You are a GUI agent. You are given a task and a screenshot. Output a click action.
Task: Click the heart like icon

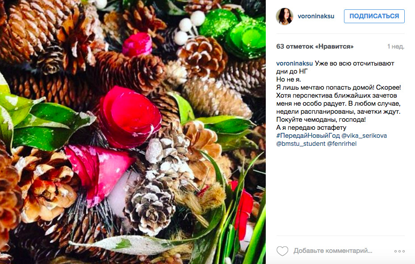tap(282, 251)
